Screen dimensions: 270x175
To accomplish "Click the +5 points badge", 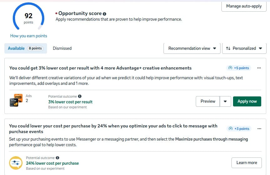I will (x=239, y=68).
